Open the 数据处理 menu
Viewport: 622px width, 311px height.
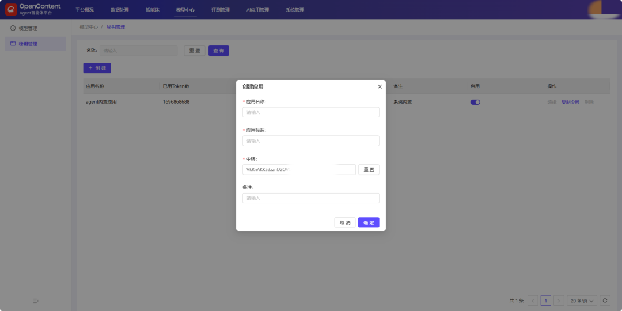pos(119,10)
